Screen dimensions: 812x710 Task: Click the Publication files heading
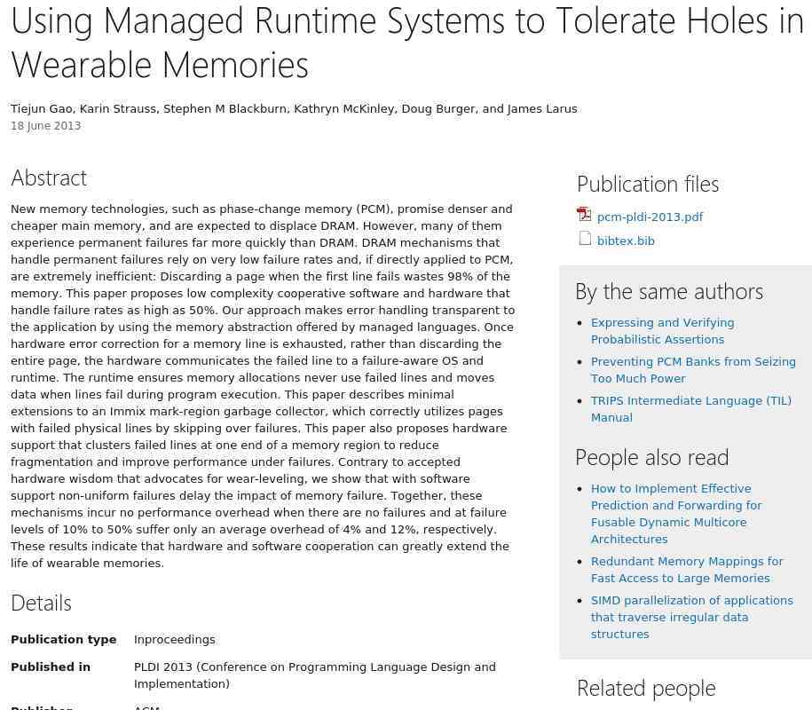647,184
